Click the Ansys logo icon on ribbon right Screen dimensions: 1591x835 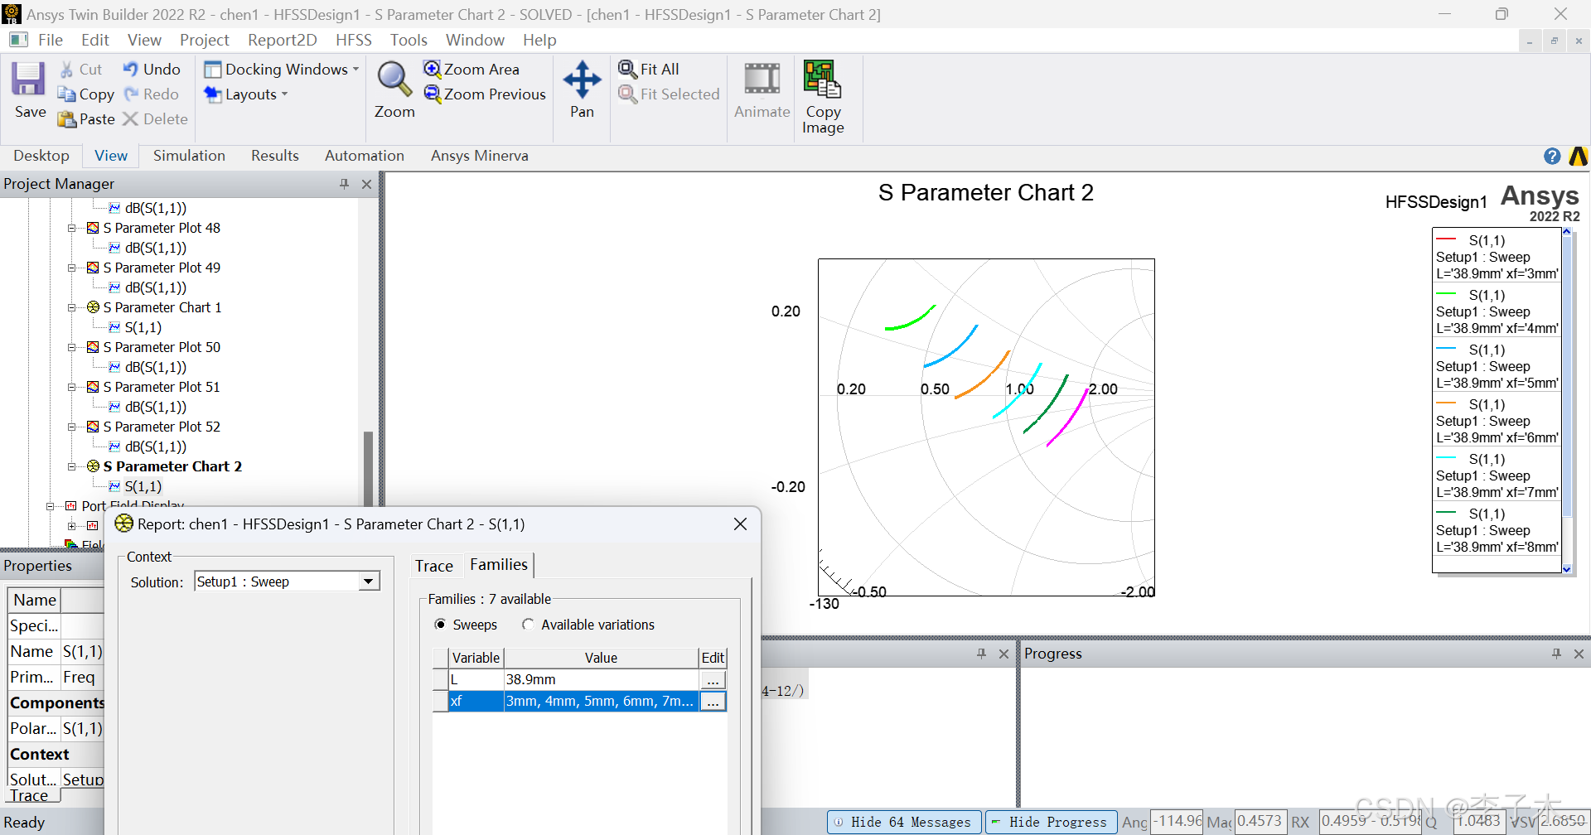[x=1578, y=156]
